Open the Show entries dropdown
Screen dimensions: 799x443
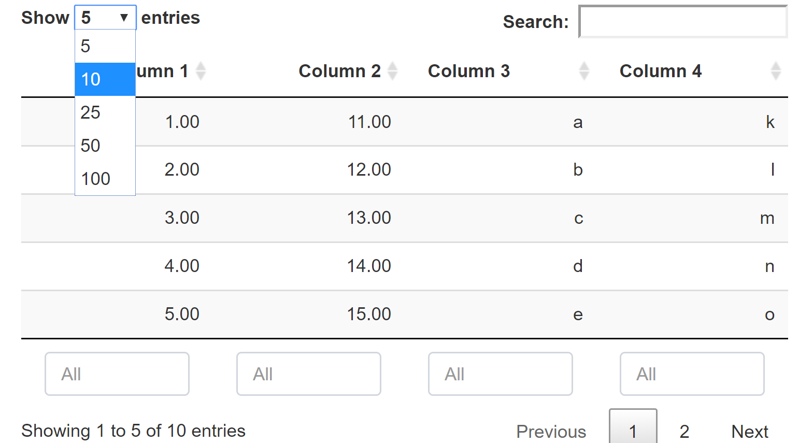point(105,18)
